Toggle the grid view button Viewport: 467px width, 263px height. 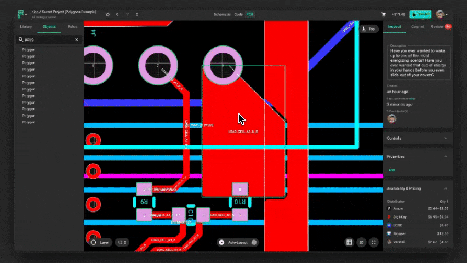pos(349,242)
